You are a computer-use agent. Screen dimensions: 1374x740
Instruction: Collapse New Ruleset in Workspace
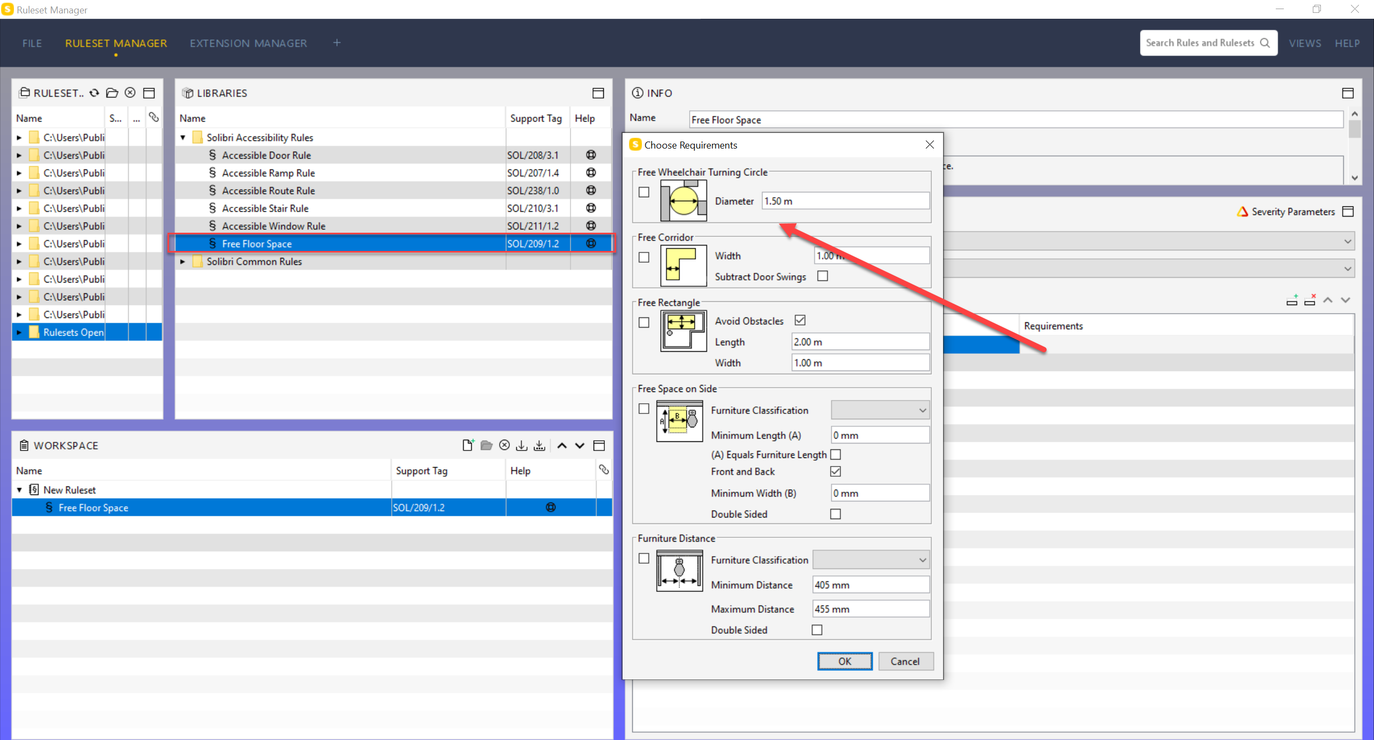point(19,490)
